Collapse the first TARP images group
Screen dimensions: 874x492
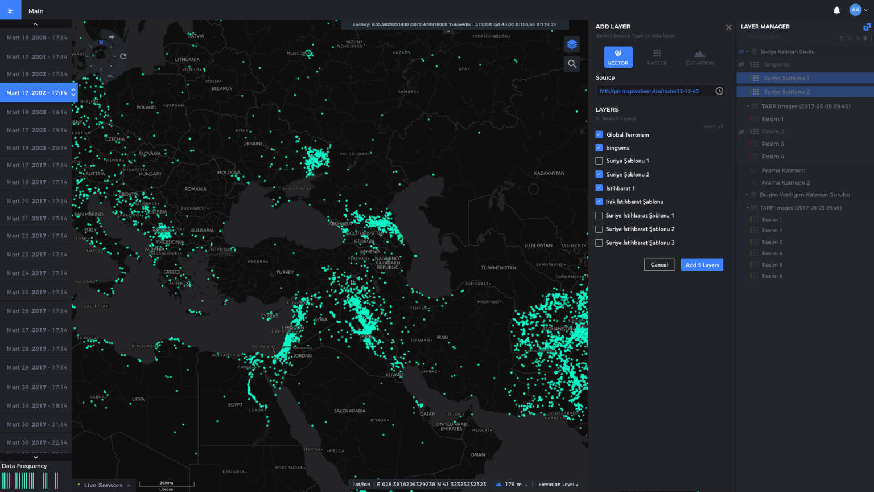point(748,106)
